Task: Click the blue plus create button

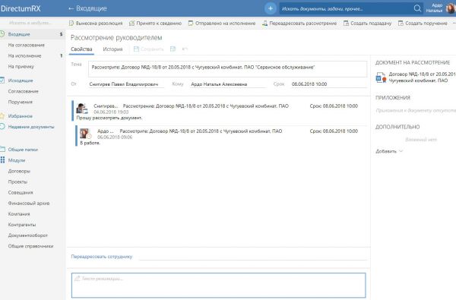Action: [x=270, y=8]
